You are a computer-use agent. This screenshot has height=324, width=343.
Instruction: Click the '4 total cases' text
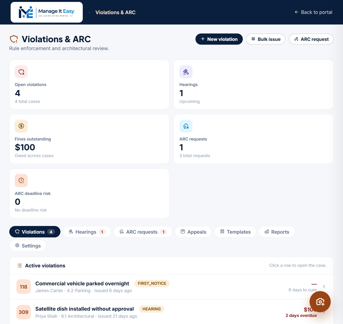click(27, 102)
